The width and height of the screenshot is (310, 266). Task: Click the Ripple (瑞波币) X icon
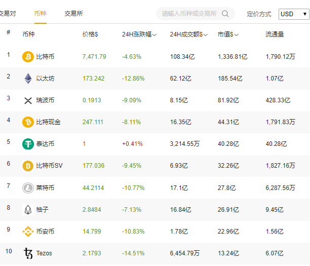(28, 100)
